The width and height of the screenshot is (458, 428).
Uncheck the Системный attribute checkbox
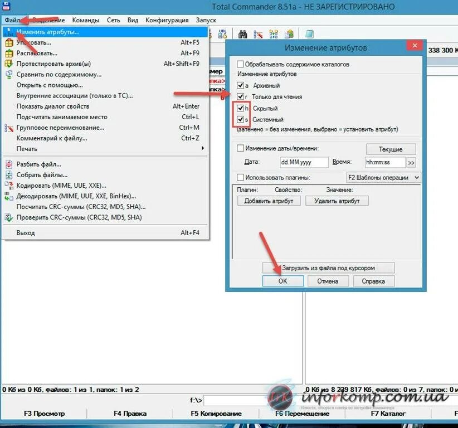(x=240, y=119)
